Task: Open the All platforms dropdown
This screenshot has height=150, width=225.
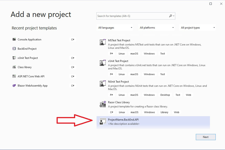Action: (x=156, y=28)
